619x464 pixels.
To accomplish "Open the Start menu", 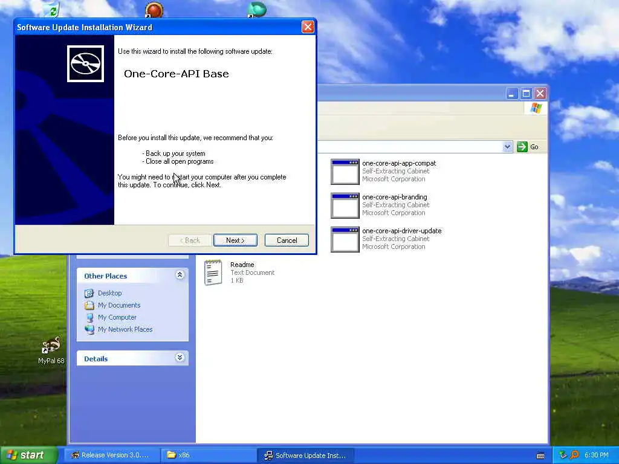I will pyautogui.click(x=29, y=455).
